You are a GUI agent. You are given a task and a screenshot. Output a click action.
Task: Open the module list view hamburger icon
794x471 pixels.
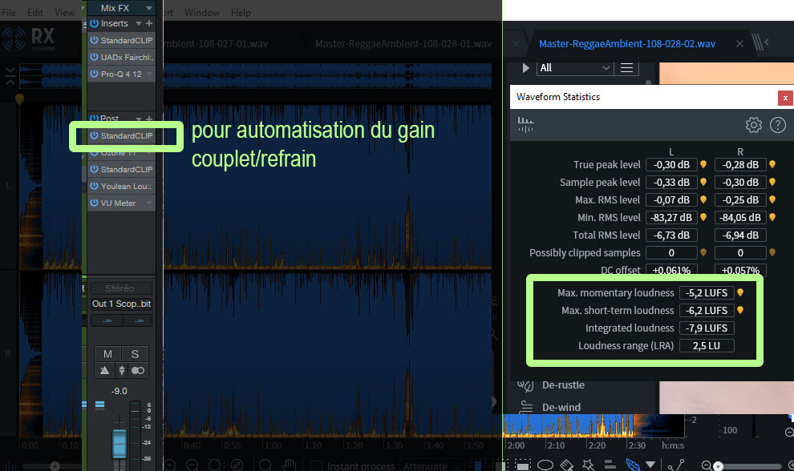[x=626, y=68]
